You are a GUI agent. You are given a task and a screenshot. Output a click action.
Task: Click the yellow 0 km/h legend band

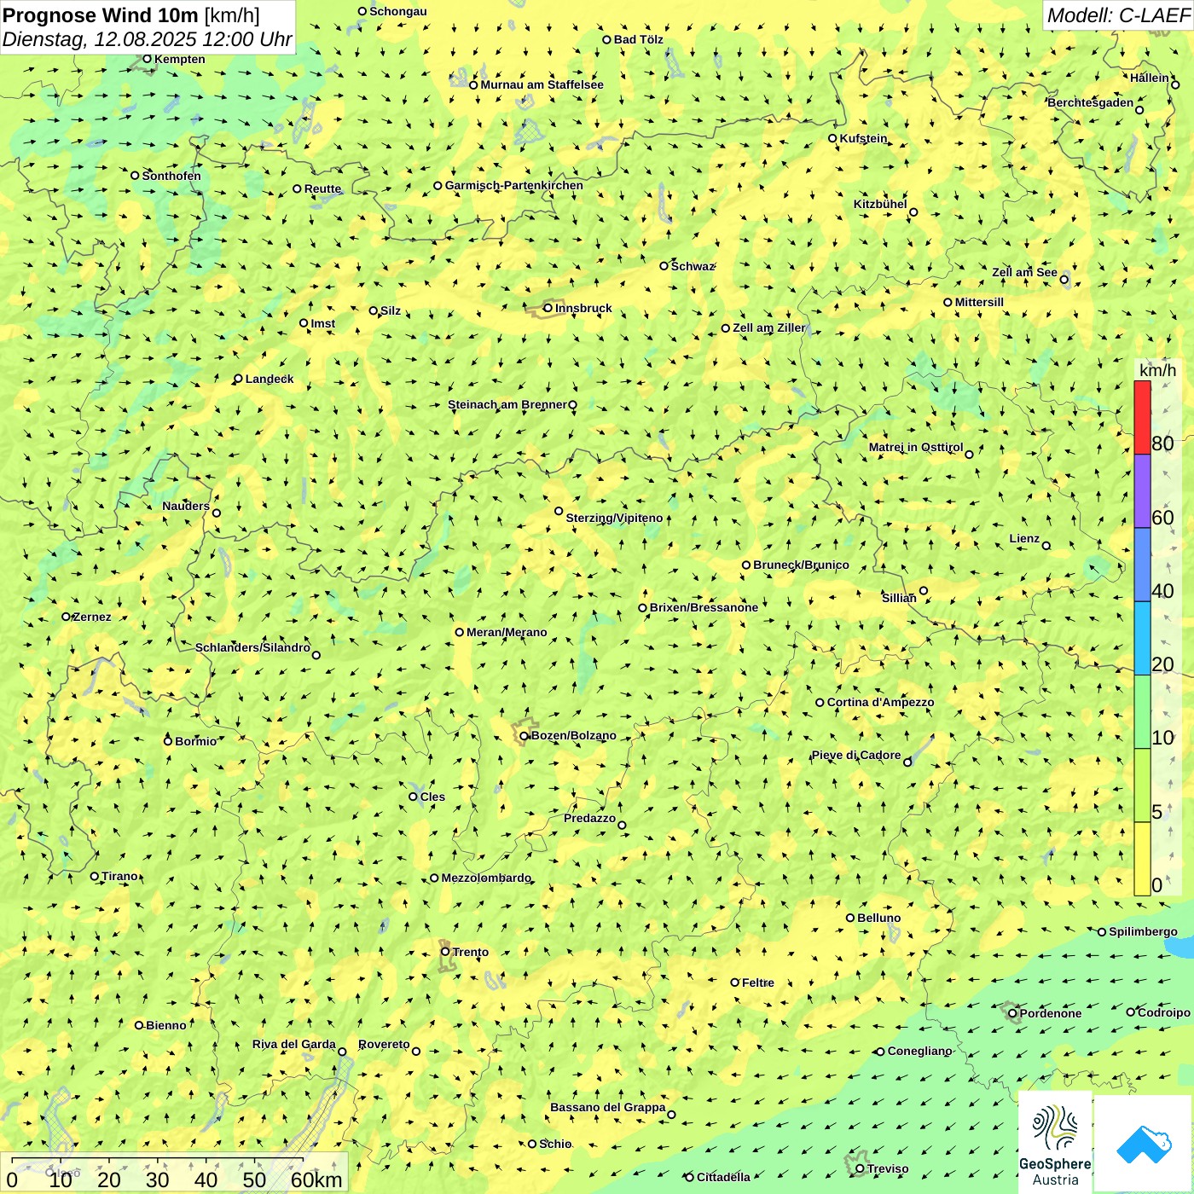click(x=1142, y=859)
